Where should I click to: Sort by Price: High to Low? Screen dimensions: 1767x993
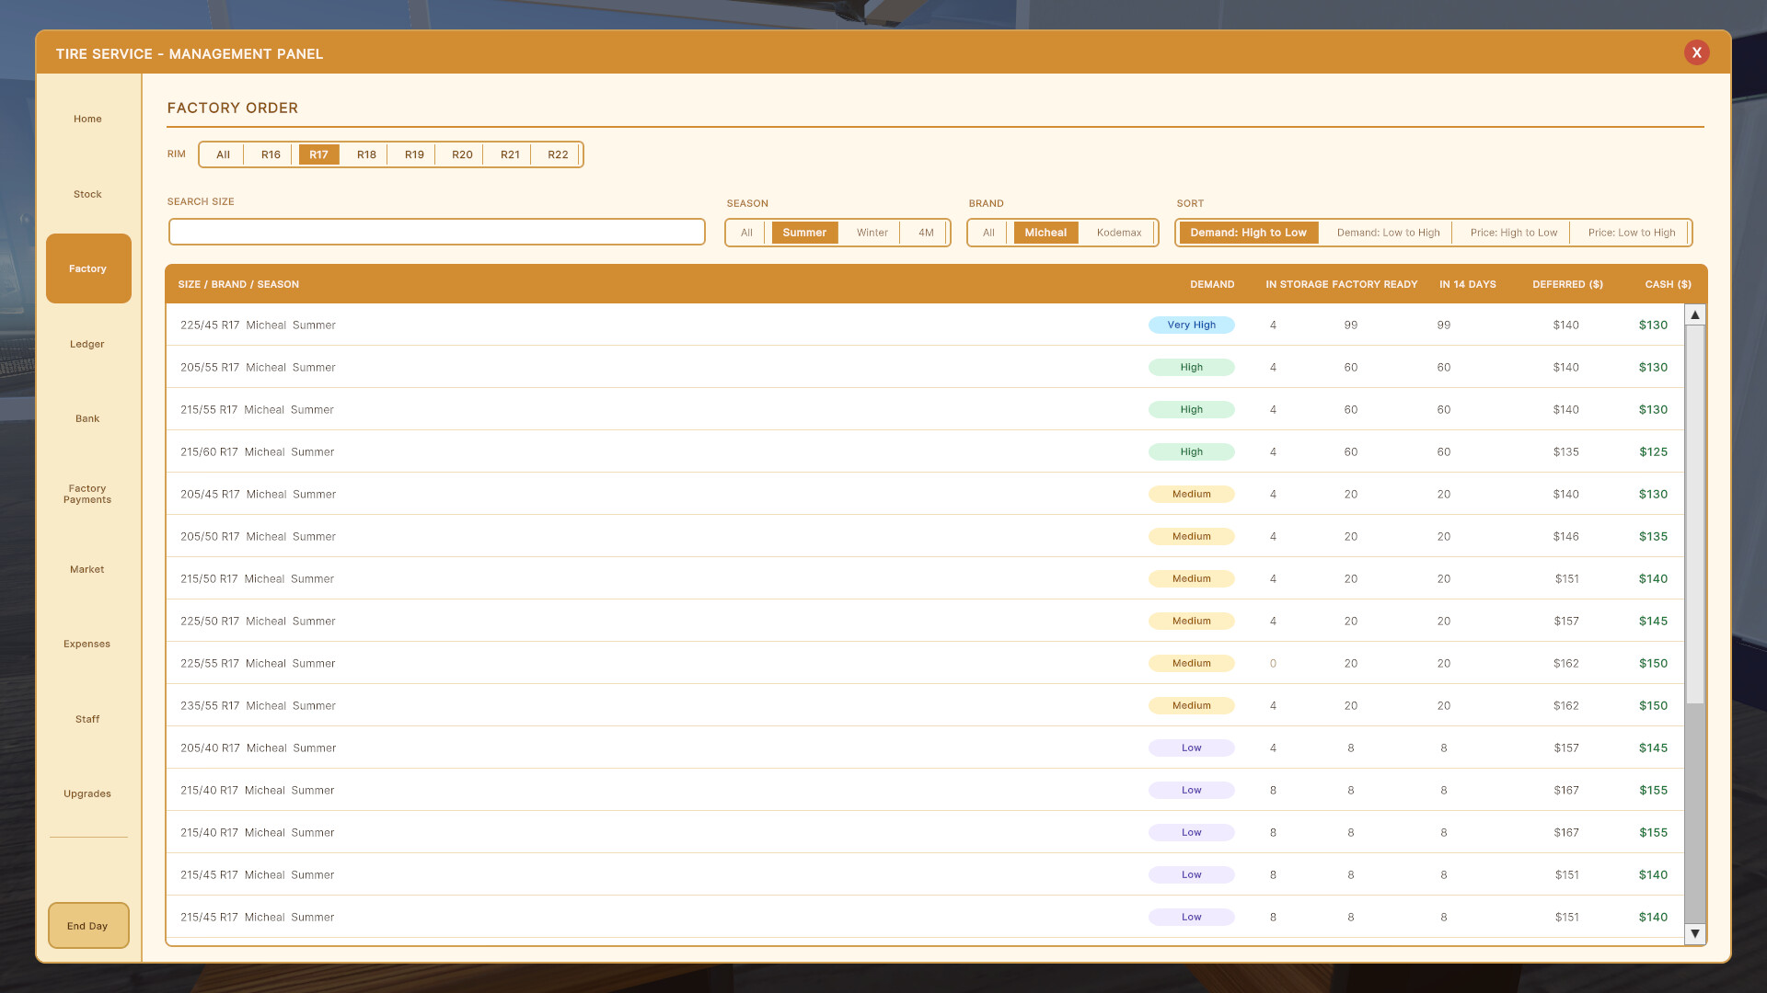pos(1513,233)
